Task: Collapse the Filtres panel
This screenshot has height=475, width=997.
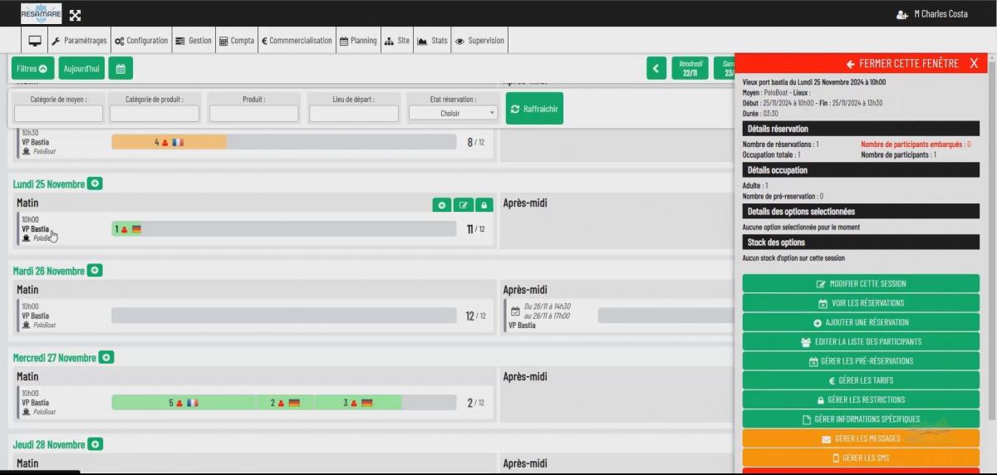Action: (33, 68)
